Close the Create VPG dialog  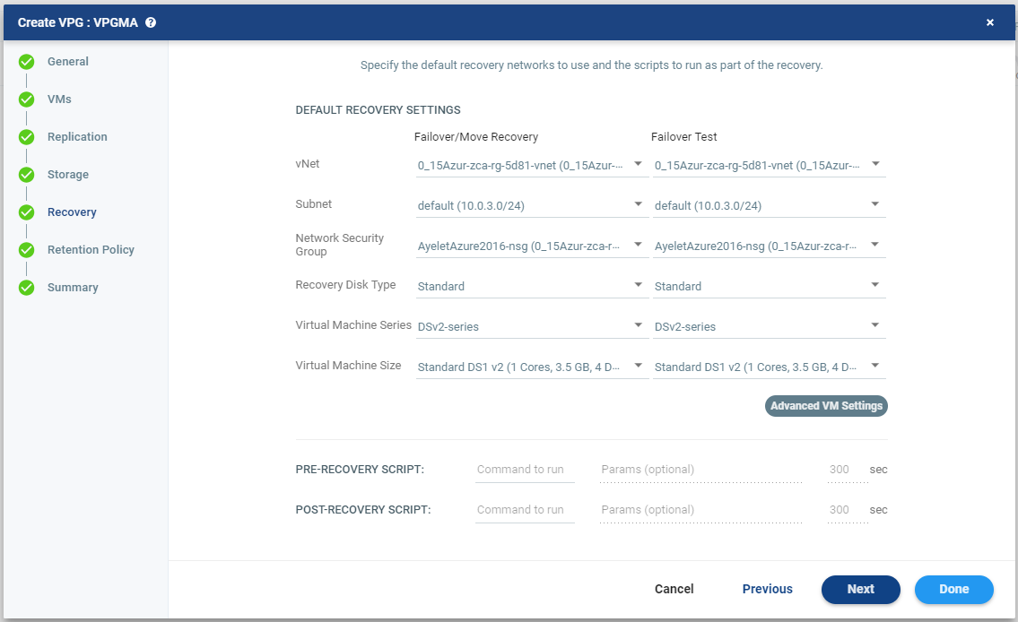[x=990, y=22]
